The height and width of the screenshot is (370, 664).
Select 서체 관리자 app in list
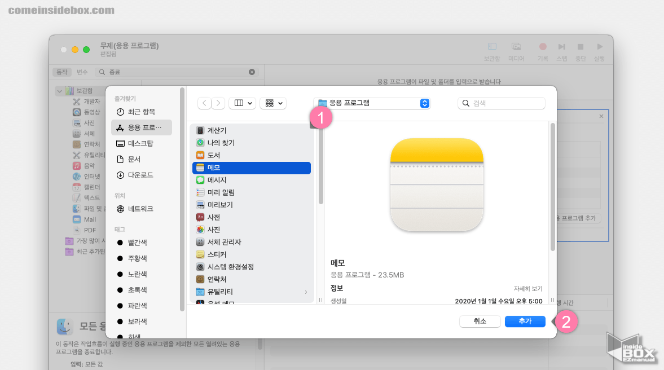(x=252, y=242)
